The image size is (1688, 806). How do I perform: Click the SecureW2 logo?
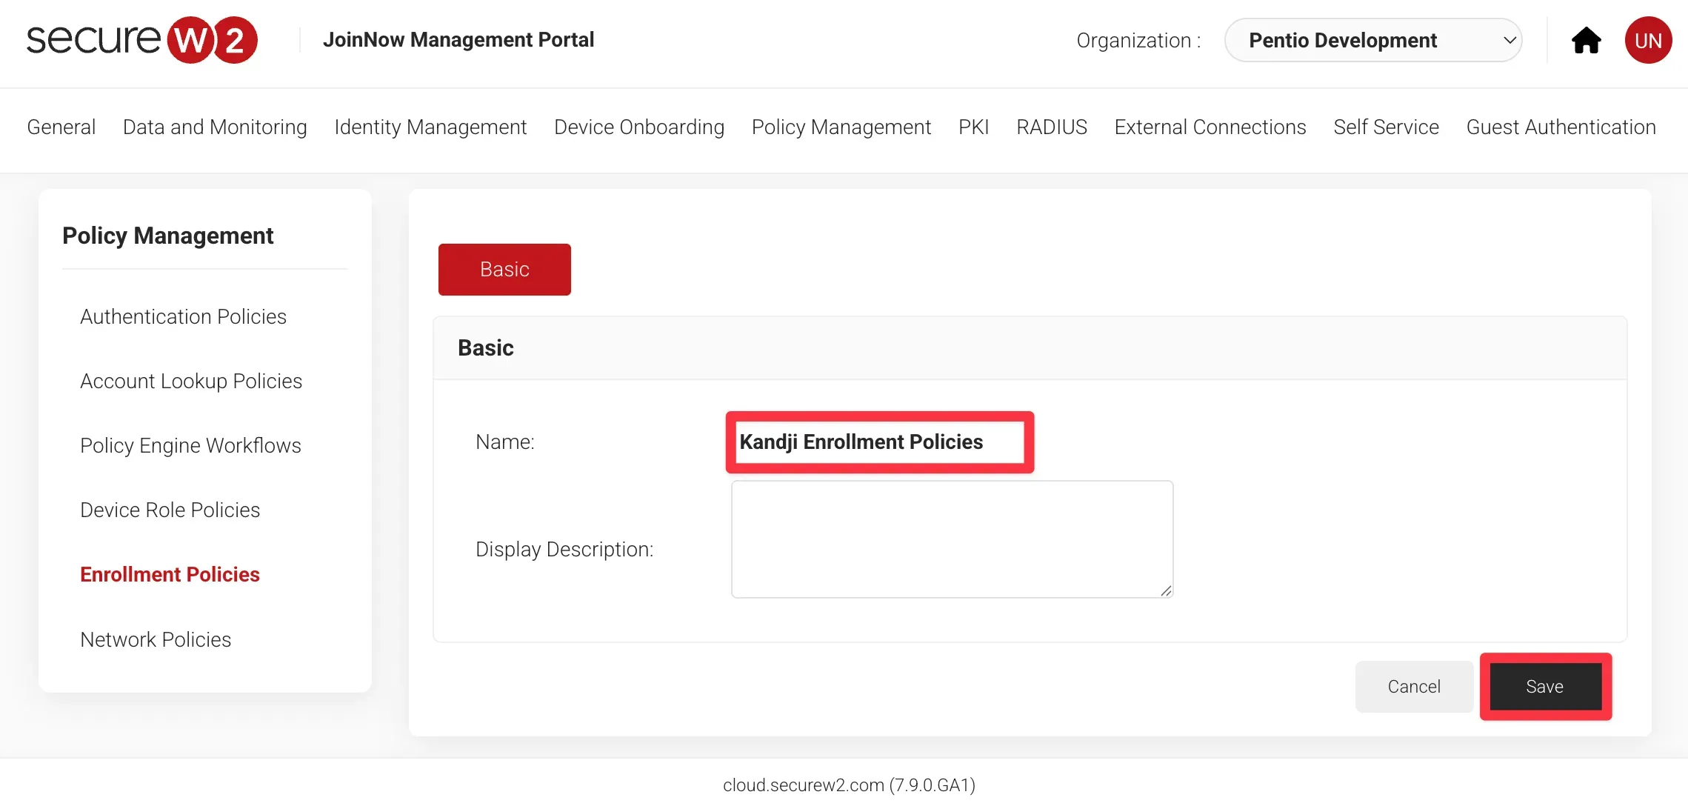point(141,40)
